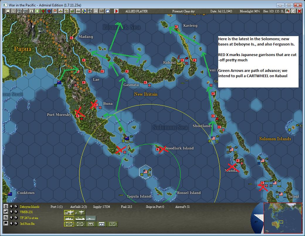The width and height of the screenshot is (305, 236).
Task: Click the world minimap thumbnail
Action: coord(283,218)
